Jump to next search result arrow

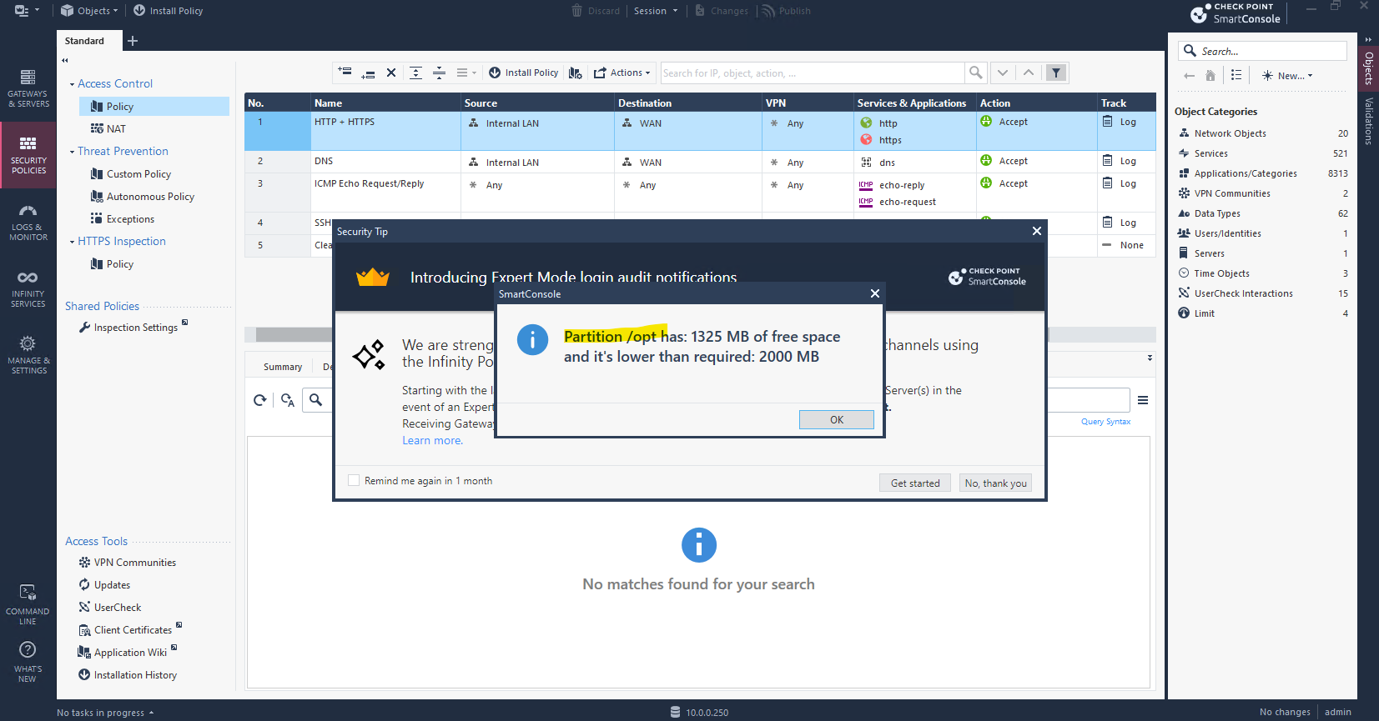1003,73
